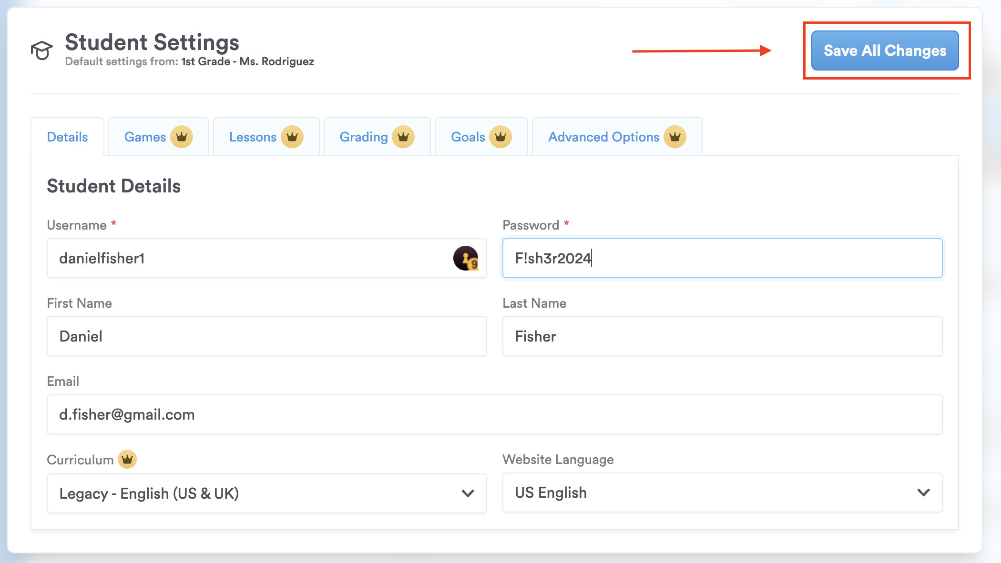Click the crown icon on Grading tab

click(403, 137)
